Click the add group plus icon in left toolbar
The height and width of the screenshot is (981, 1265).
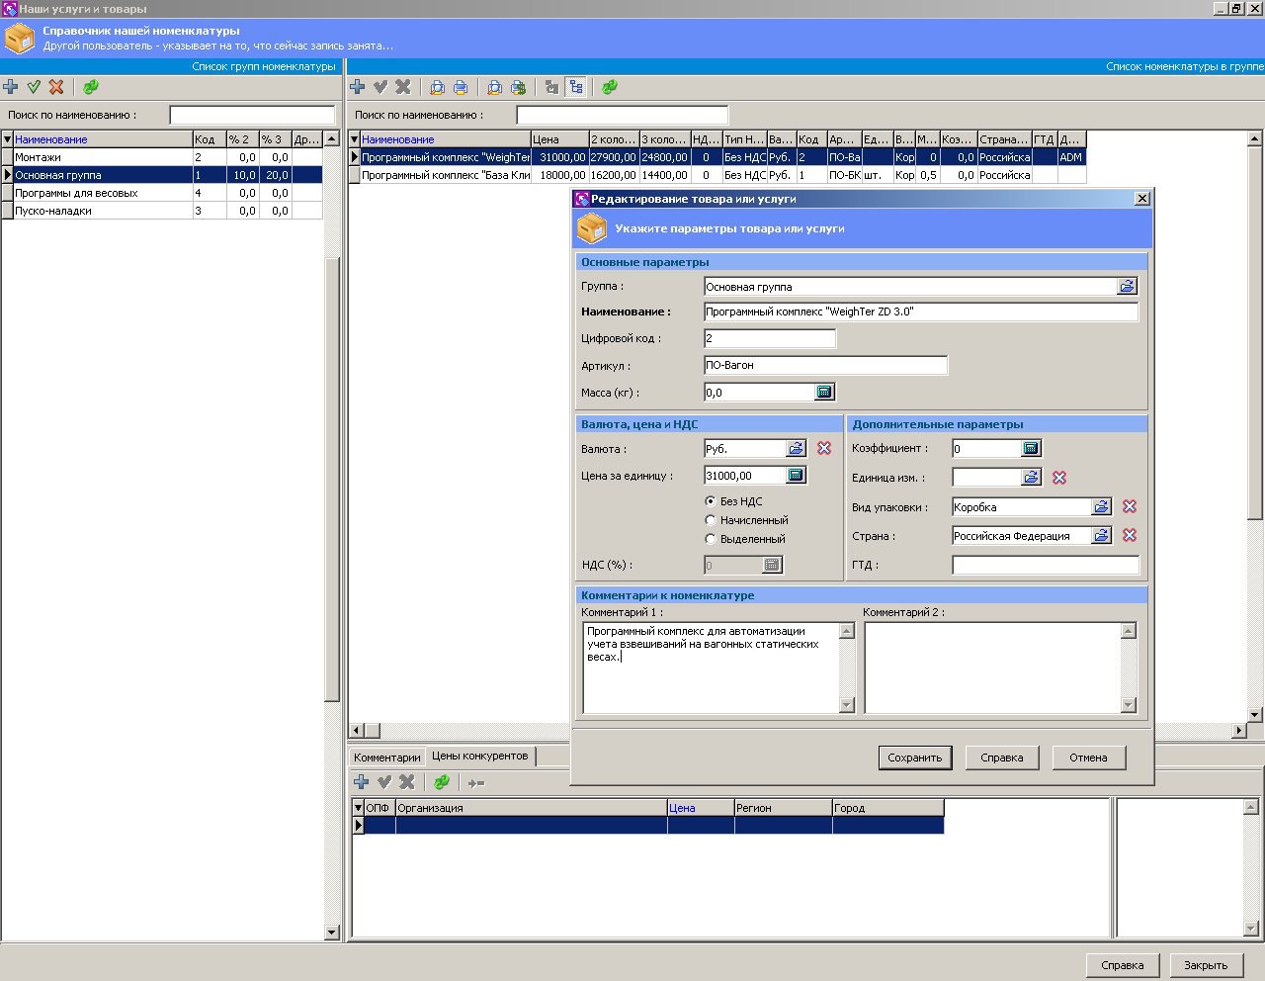tap(11, 87)
